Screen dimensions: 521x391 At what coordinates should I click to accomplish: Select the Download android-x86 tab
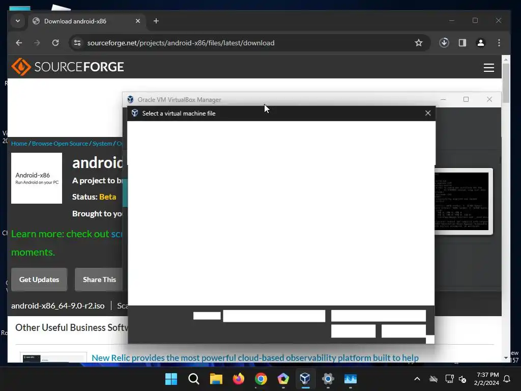pos(87,21)
